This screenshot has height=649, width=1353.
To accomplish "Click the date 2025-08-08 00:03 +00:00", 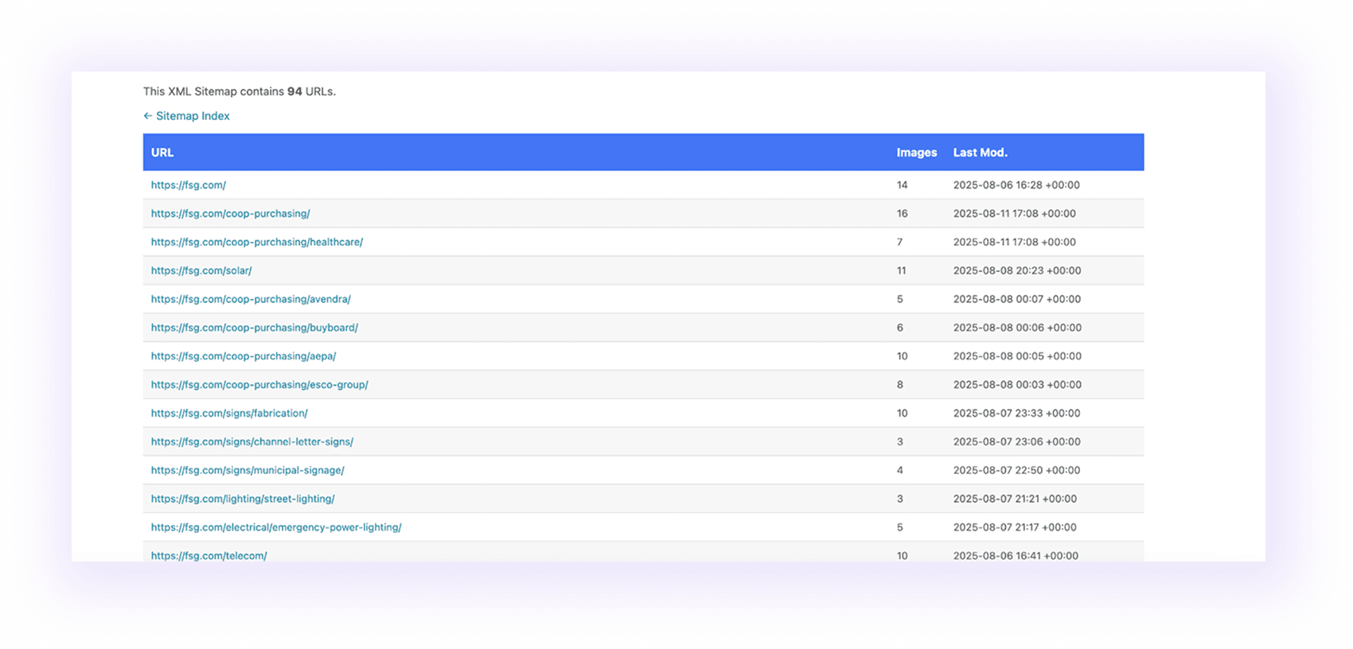I will pos(1017,385).
